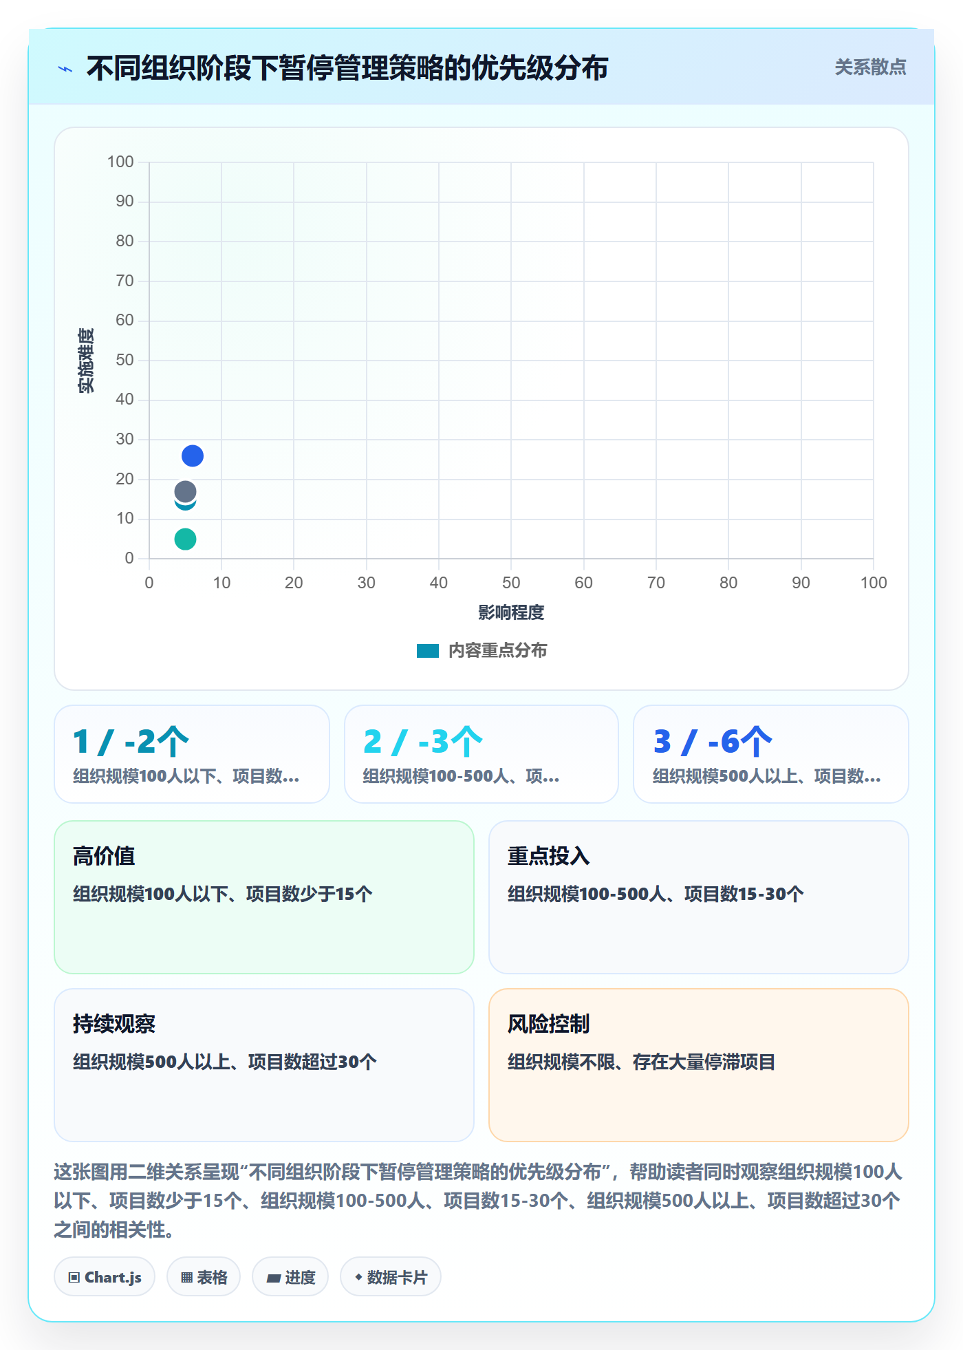This screenshot has width=963, height=1350.
Task: Click the 内容重点分布 legend text
Action: pos(497,650)
